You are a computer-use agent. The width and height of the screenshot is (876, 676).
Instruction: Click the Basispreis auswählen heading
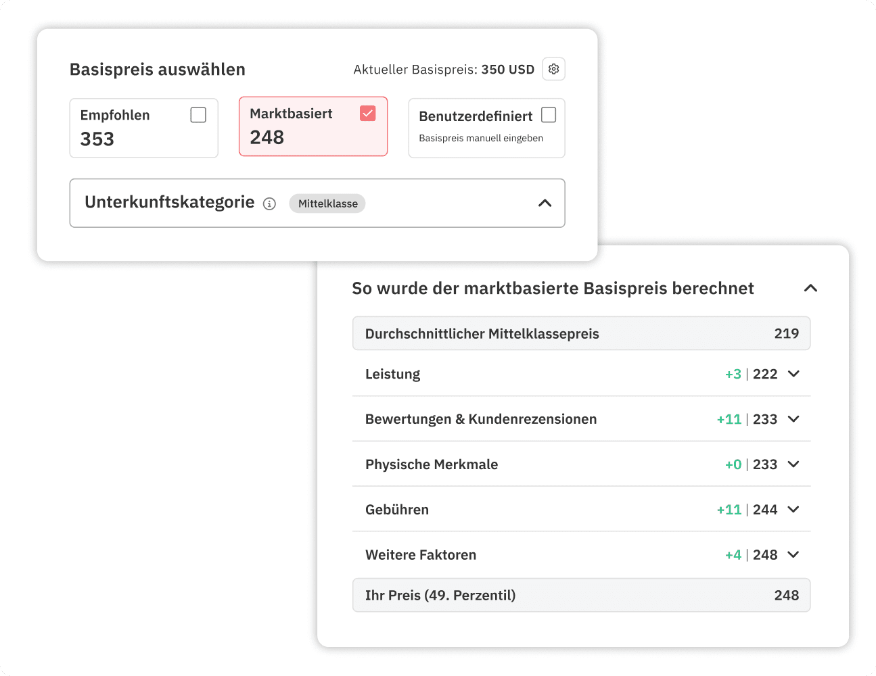click(x=157, y=69)
